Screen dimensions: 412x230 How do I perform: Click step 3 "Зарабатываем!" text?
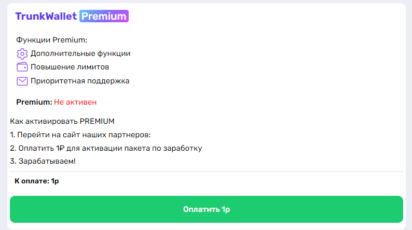tap(43, 162)
